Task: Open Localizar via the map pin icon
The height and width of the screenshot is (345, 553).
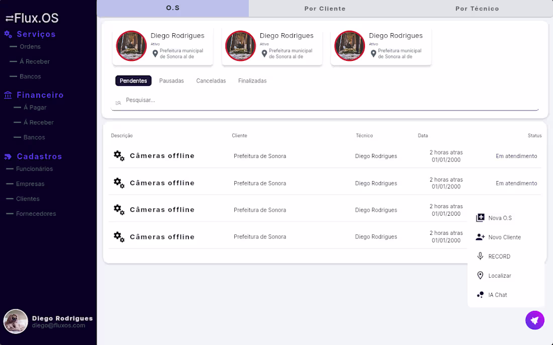Action: pos(479,275)
